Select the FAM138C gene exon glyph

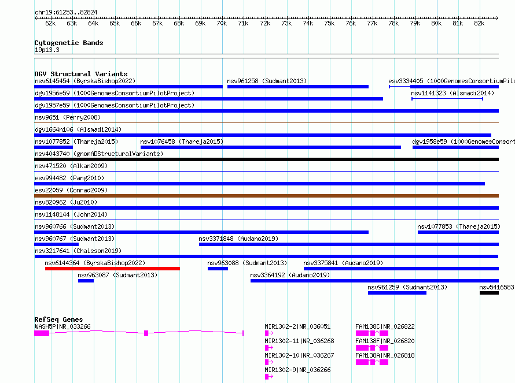tap(372, 333)
